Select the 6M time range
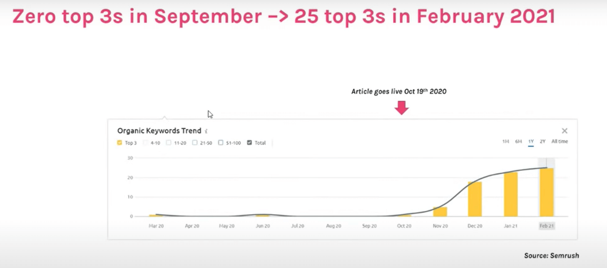Screen dimensions: 607x268 [x=518, y=142]
